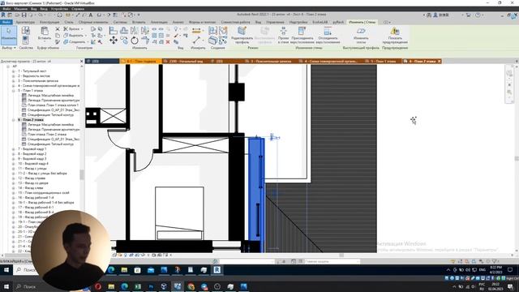
Task: Click the Join geometry (Соединить) icon
Action: click(x=66, y=41)
